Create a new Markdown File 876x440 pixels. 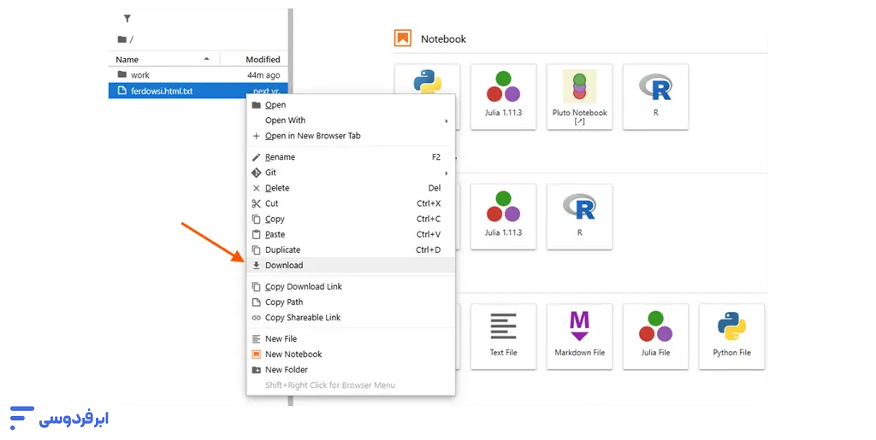pos(579,337)
